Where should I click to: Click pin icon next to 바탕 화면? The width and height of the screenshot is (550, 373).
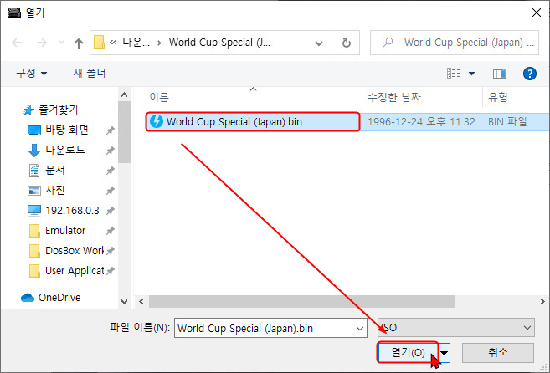point(111,130)
